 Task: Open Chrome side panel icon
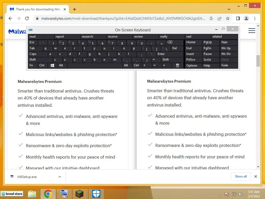click(238, 18)
